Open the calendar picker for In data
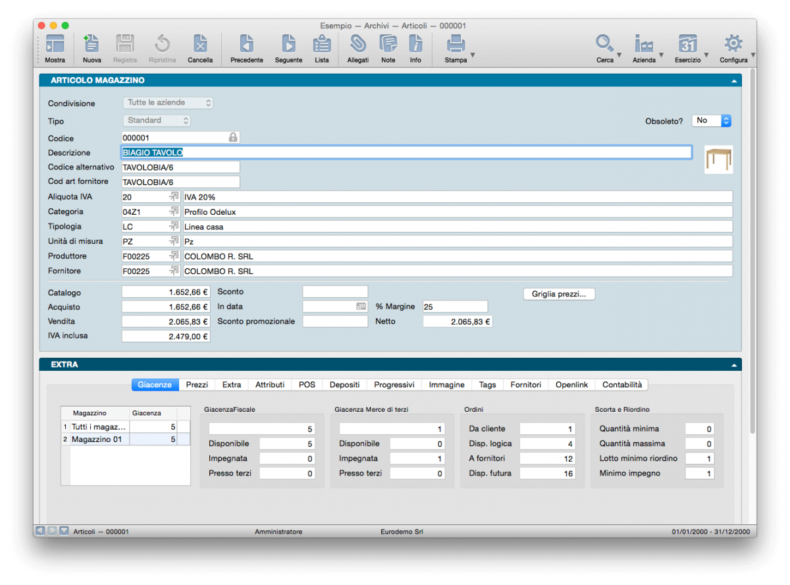790x585 pixels. pyautogui.click(x=361, y=306)
